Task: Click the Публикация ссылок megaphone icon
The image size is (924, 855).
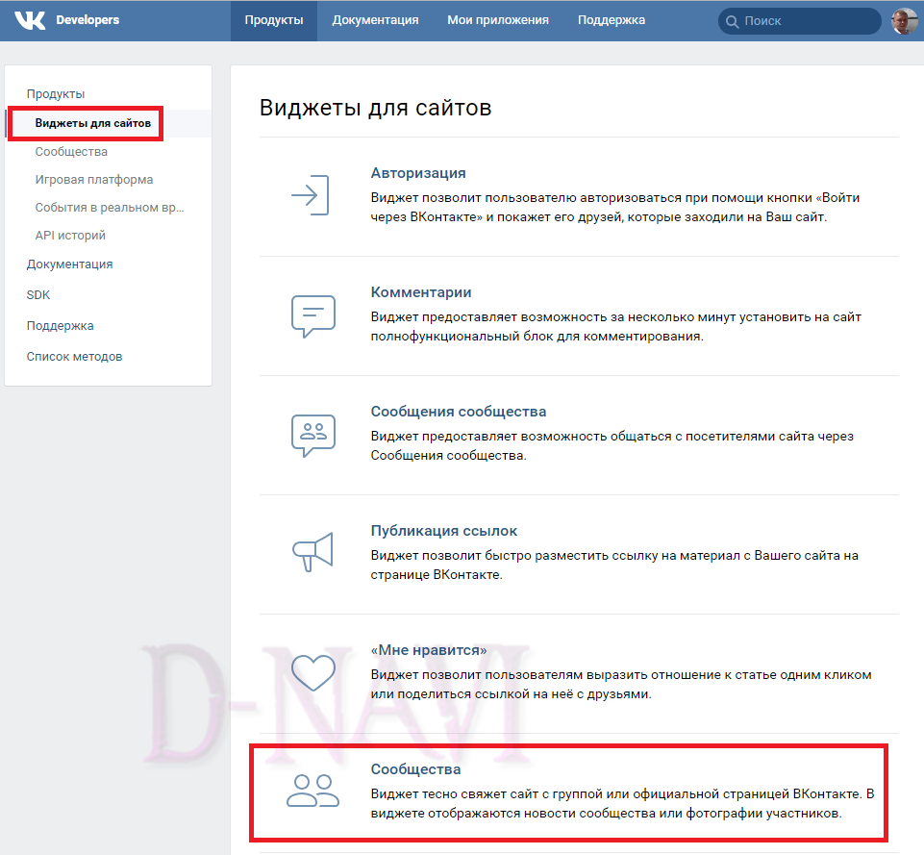Action: [x=312, y=551]
